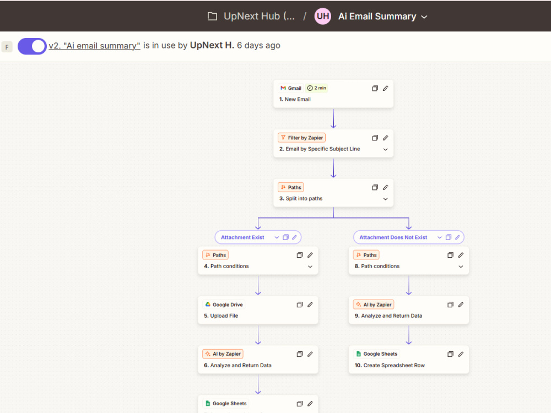Copy step 8 Path conditions
The width and height of the screenshot is (551, 413).
click(451, 256)
